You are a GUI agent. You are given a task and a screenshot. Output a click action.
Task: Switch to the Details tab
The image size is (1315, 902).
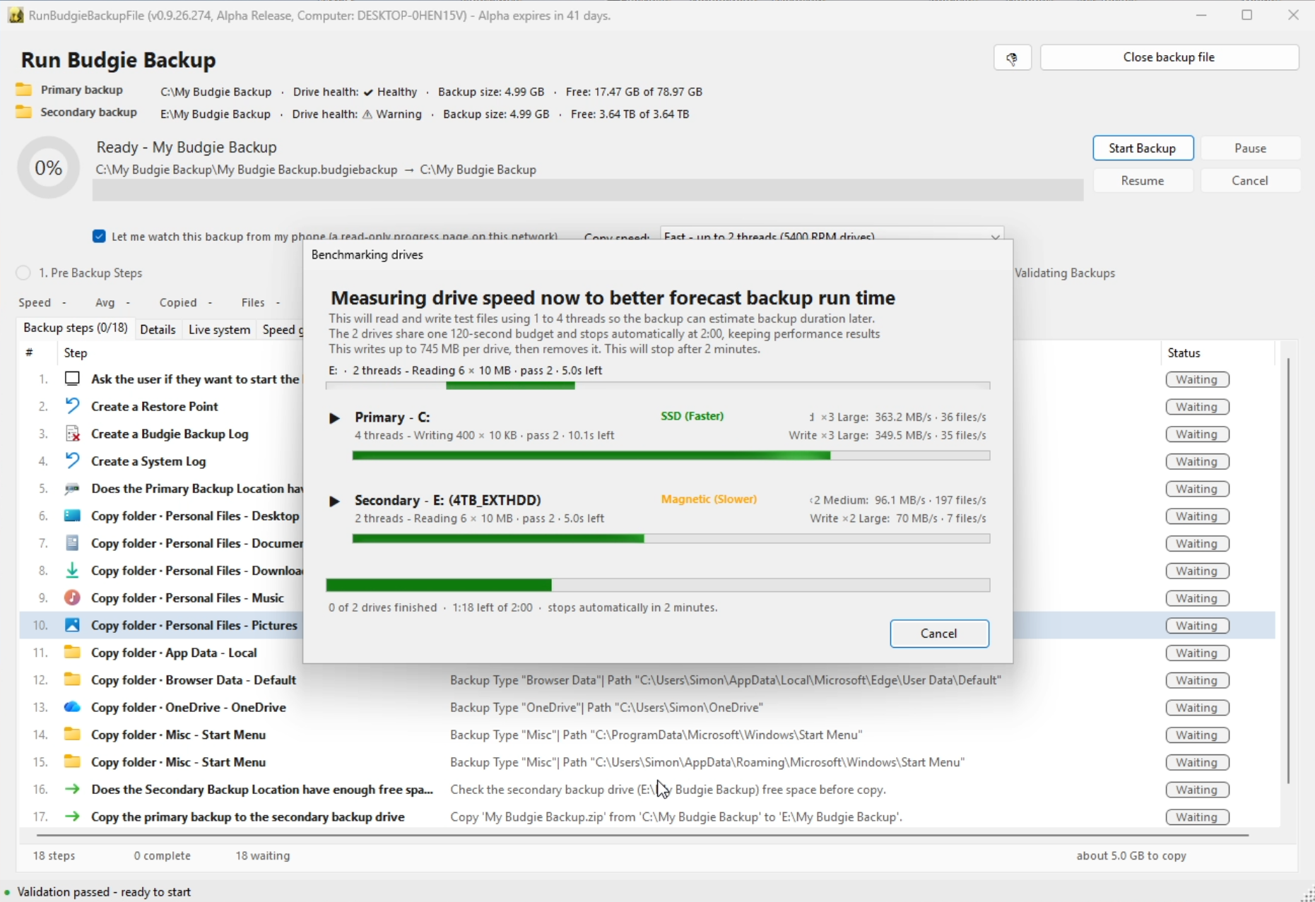(158, 329)
